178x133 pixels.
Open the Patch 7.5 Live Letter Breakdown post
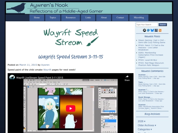151,48
